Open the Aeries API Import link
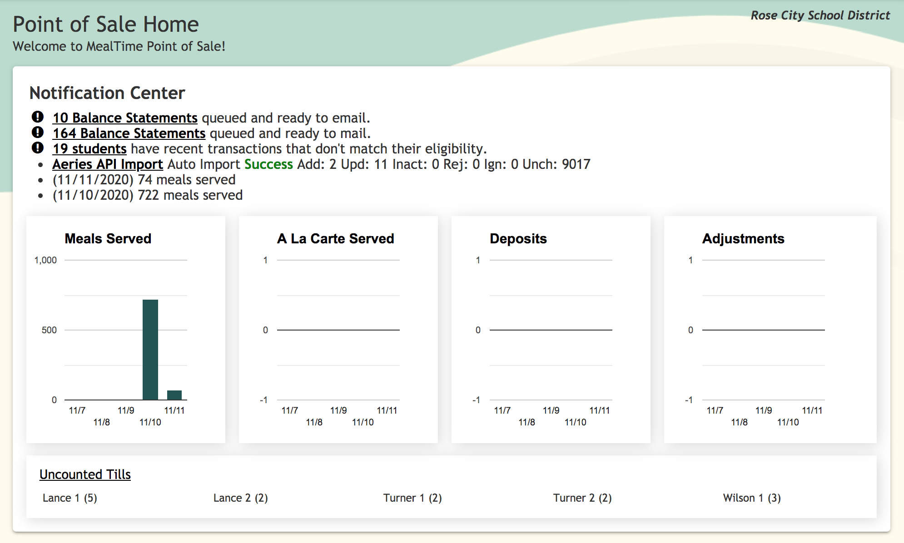 click(x=108, y=164)
